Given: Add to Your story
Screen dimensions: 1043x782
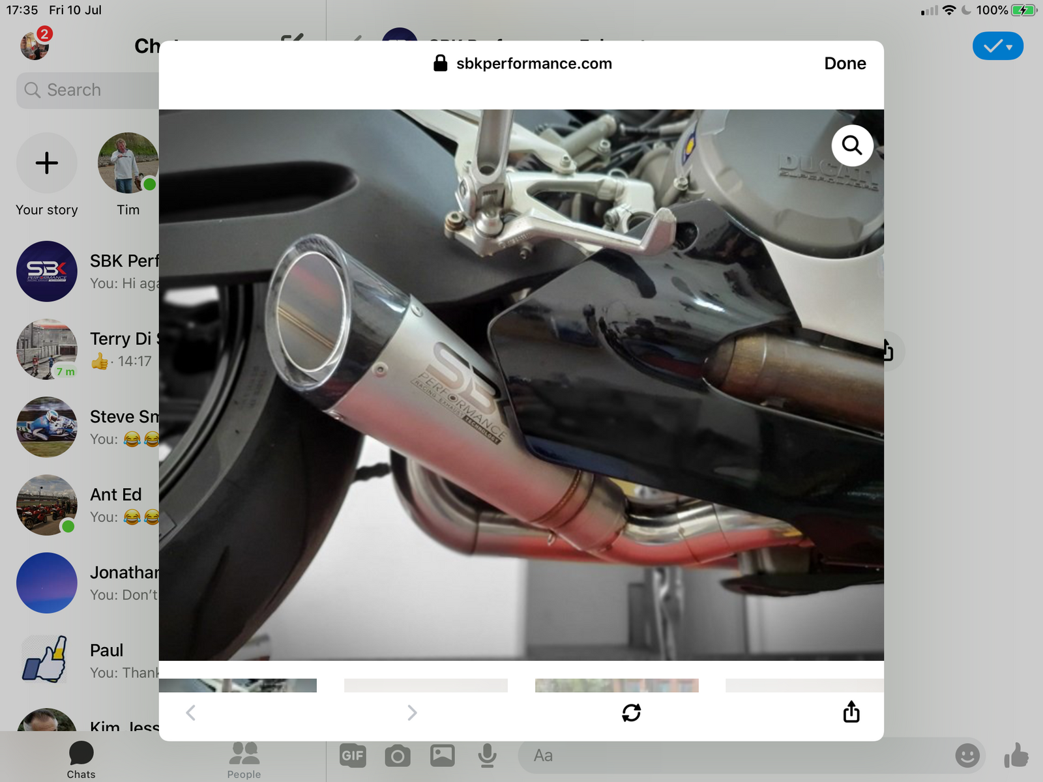Looking at the screenshot, I should point(47,163).
